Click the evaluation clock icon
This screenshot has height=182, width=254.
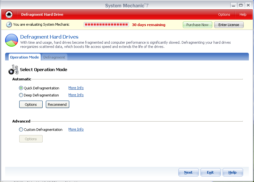[x=9, y=24]
